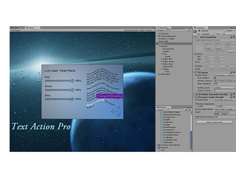236x178 pixels.
Task: Click the Match Width/Height slider
Action: click(x=221, y=112)
